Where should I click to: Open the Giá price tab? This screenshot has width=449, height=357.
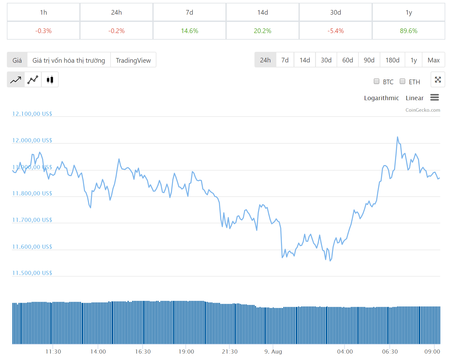coord(17,60)
